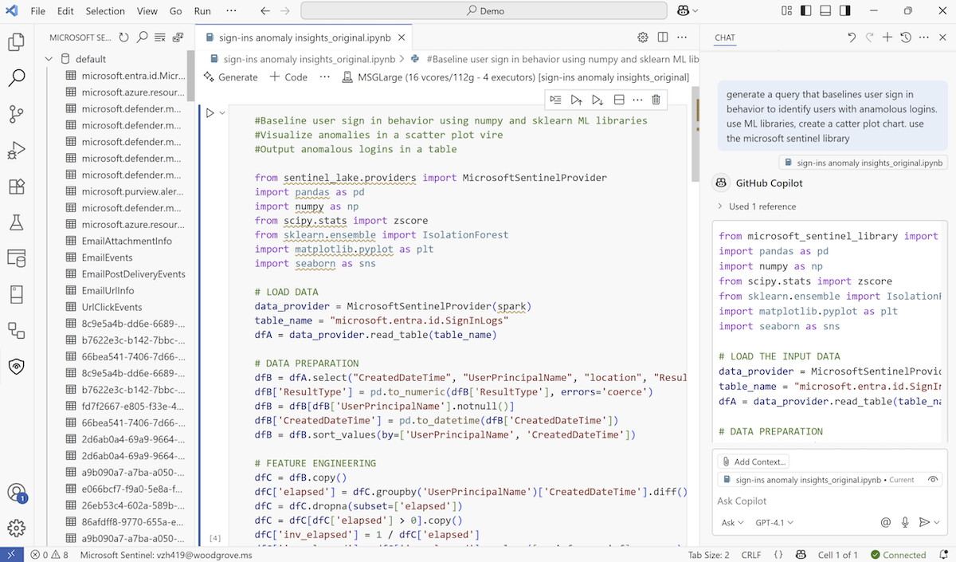
Task: Undo last request in the chat panel
Action: point(852,37)
